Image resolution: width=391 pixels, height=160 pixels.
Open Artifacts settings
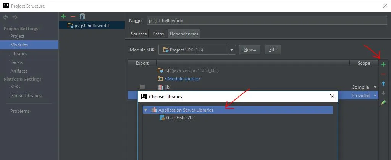18,71
